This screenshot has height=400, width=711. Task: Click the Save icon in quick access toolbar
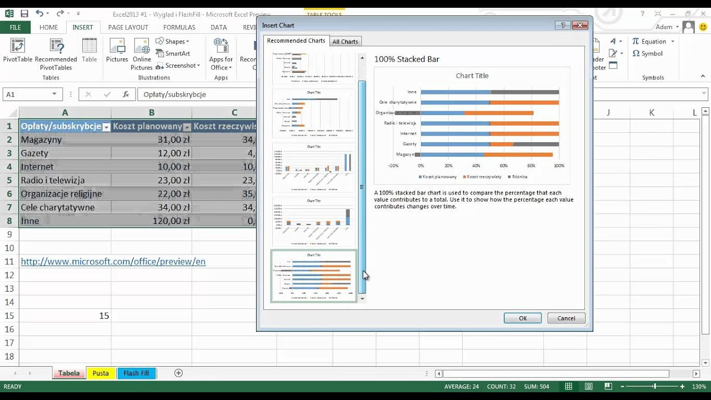coord(24,13)
